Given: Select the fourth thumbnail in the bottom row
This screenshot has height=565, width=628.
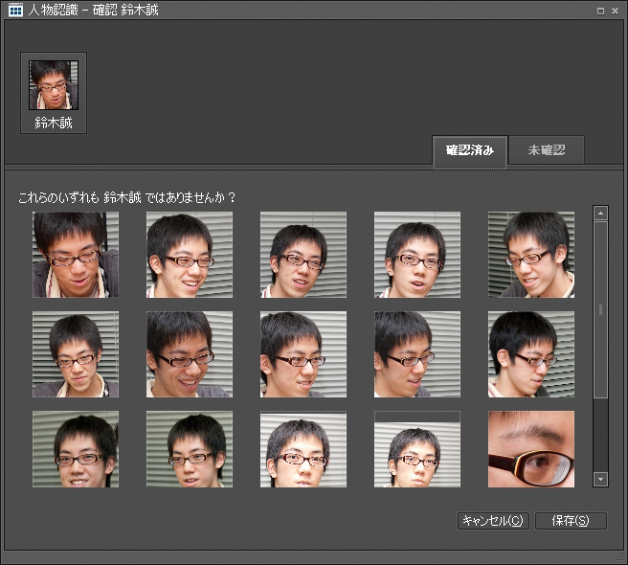Looking at the screenshot, I should click(417, 449).
